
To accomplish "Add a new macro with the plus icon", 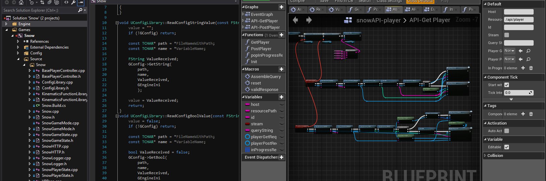I will (x=281, y=69).
